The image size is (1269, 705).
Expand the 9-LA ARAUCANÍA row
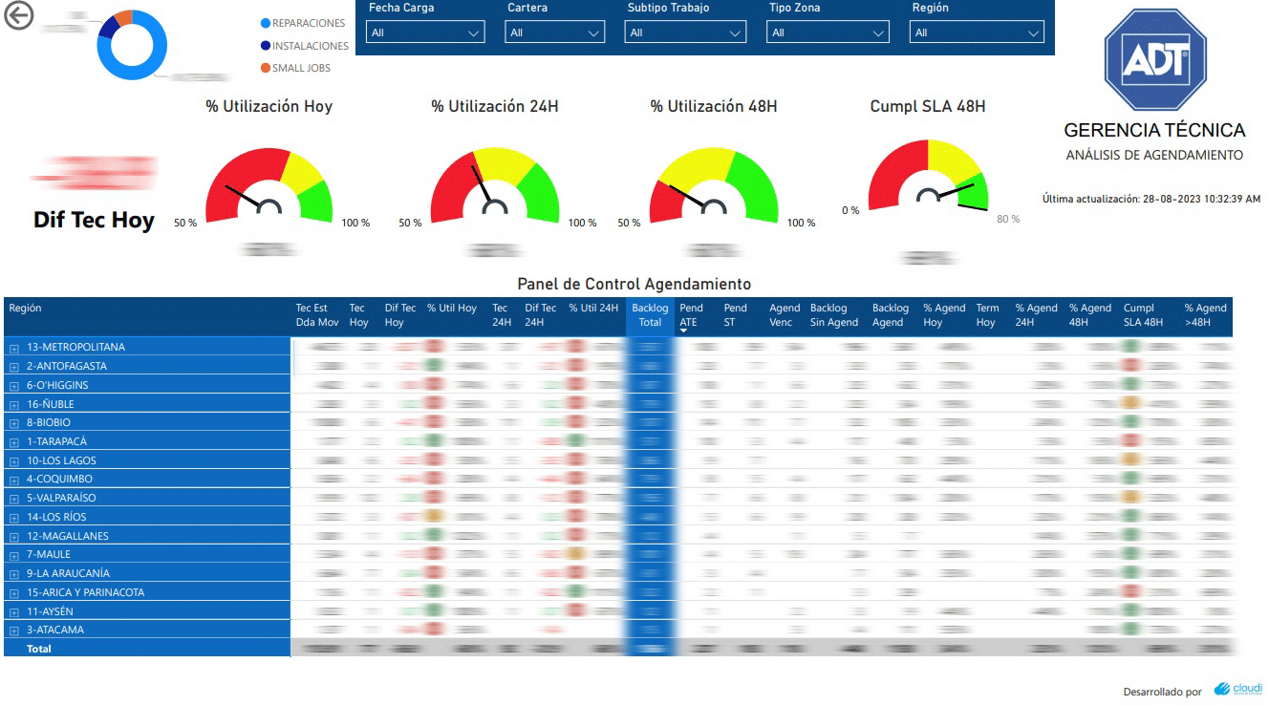[14, 574]
